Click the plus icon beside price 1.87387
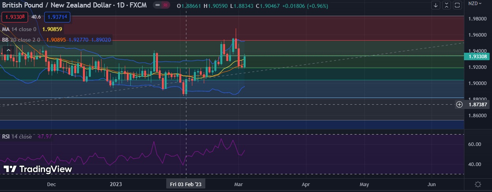 click(x=459, y=104)
